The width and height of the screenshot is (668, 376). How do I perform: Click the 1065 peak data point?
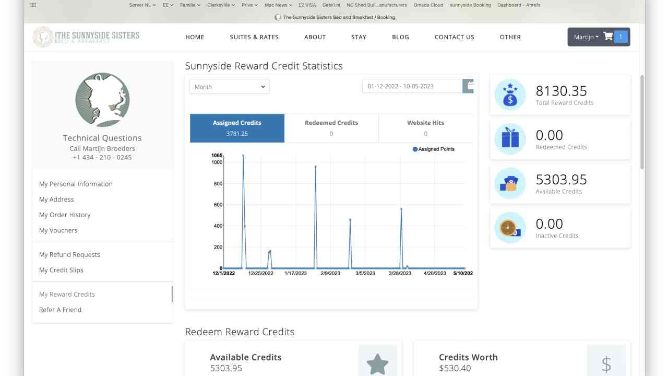[243, 156]
